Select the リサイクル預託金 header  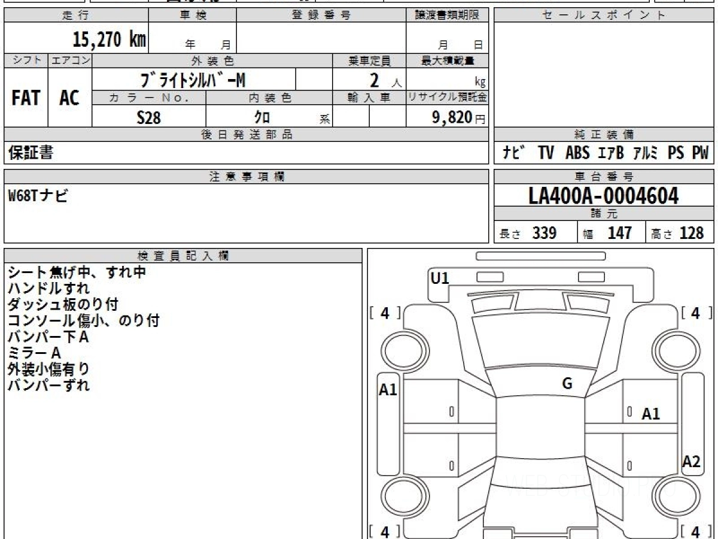click(x=448, y=98)
